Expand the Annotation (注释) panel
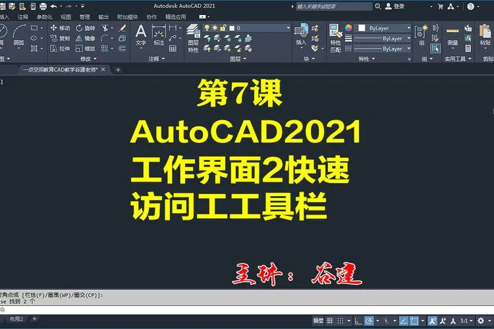Image resolution: width=494 pixels, height=329 pixels. click(157, 59)
